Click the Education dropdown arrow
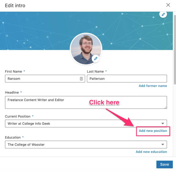Viewport: 176px width, 171px height. point(163,144)
